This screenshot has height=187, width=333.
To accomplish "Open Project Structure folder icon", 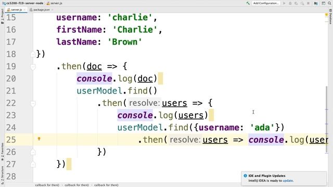I will pyautogui.click(x=316, y=3).
